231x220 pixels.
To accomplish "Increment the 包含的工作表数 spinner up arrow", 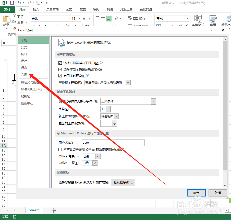I will point(114,122).
